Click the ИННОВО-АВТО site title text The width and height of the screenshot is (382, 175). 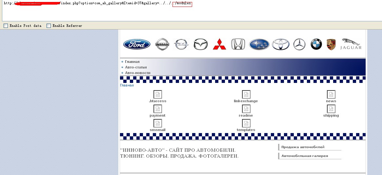[x=179, y=153]
